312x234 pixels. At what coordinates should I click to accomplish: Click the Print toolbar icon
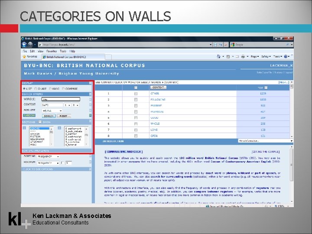(243, 57)
